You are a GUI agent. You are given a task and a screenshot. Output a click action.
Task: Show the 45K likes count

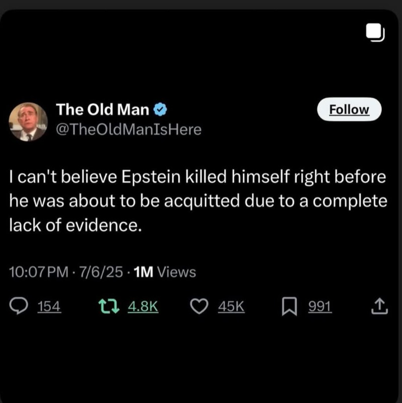231,306
